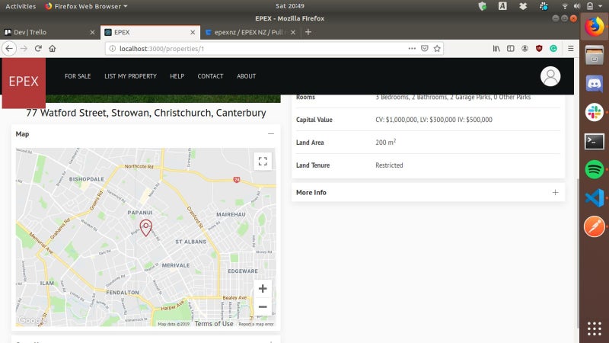This screenshot has height=343, width=609.
Task: Open Firefox library icon
Action: pyautogui.click(x=496, y=49)
